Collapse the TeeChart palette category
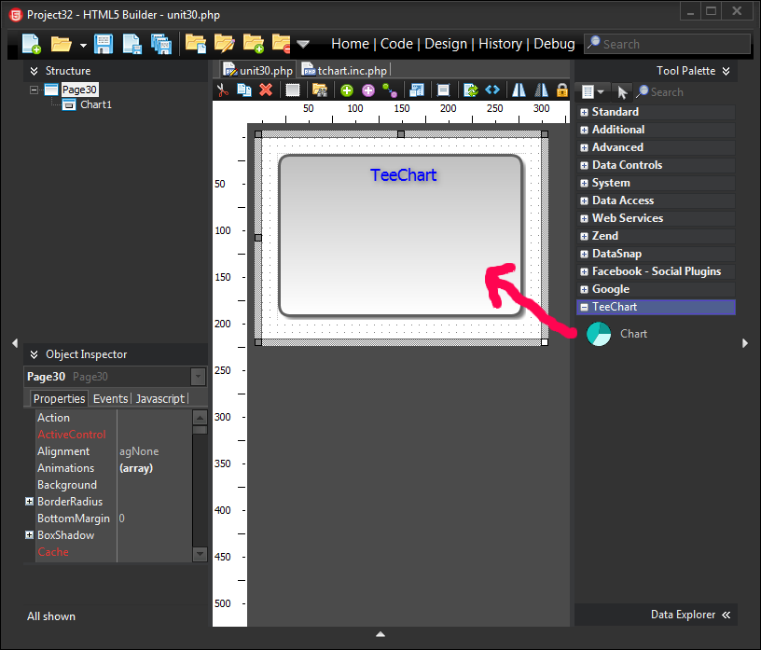The width and height of the screenshot is (761, 650). pyautogui.click(x=585, y=308)
